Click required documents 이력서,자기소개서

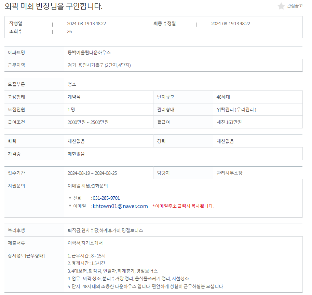click(85, 243)
